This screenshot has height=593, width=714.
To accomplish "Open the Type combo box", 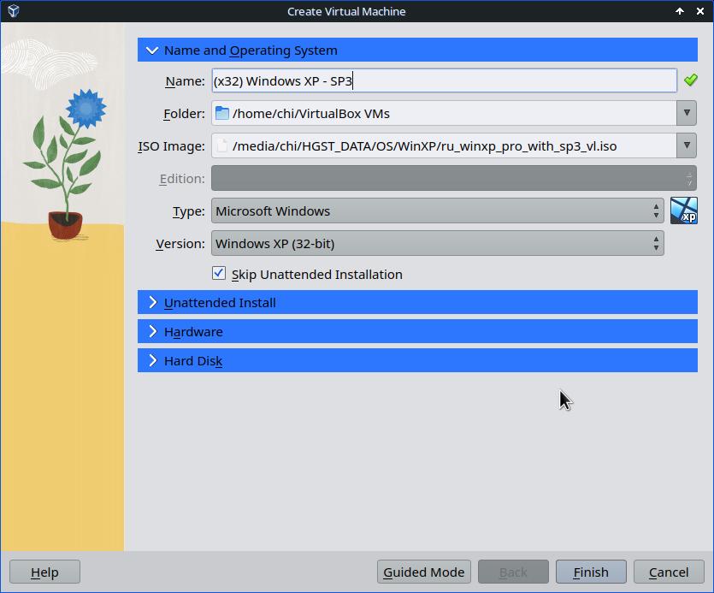I will [438, 211].
